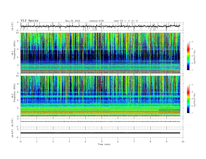Click inside the ch.2 spectrogram panel

pos(100,96)
